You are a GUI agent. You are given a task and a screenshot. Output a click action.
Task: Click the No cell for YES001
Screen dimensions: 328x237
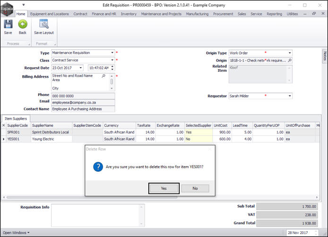click(199, 139)
